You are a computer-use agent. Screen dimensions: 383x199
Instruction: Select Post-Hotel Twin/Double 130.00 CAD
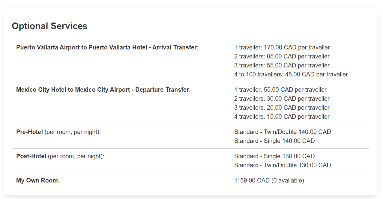tap(282, 165)
